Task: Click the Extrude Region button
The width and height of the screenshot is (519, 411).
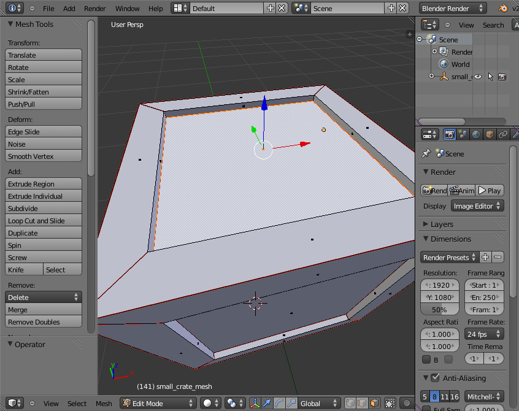Action: click(44, 183)
